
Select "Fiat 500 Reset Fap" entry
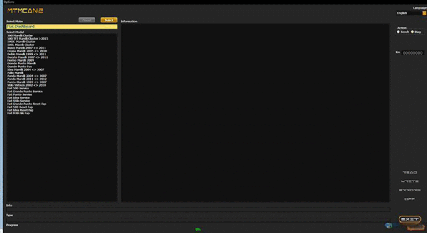point(20,107)
